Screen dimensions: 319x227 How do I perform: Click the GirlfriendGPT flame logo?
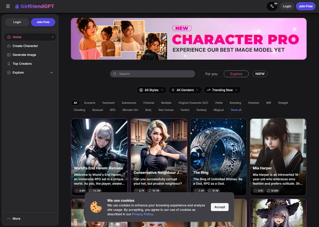[x=17, y=6]
